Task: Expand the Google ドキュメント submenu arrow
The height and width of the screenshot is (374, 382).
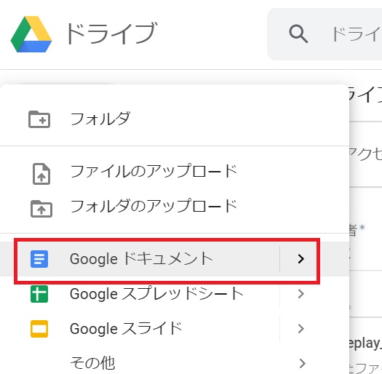Action: pyautogui.click(x=301, y=259)
